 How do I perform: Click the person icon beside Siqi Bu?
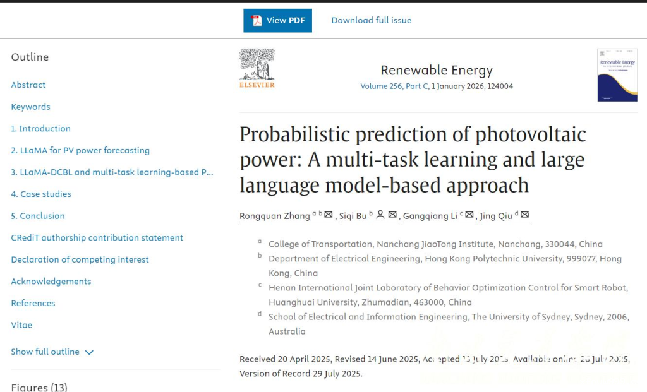coord(380,215)
